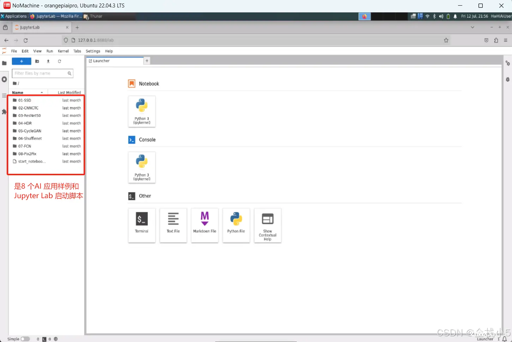512x342 pixels.
Task: Bookmark this page with the star icon
Action: click(446, 40)
